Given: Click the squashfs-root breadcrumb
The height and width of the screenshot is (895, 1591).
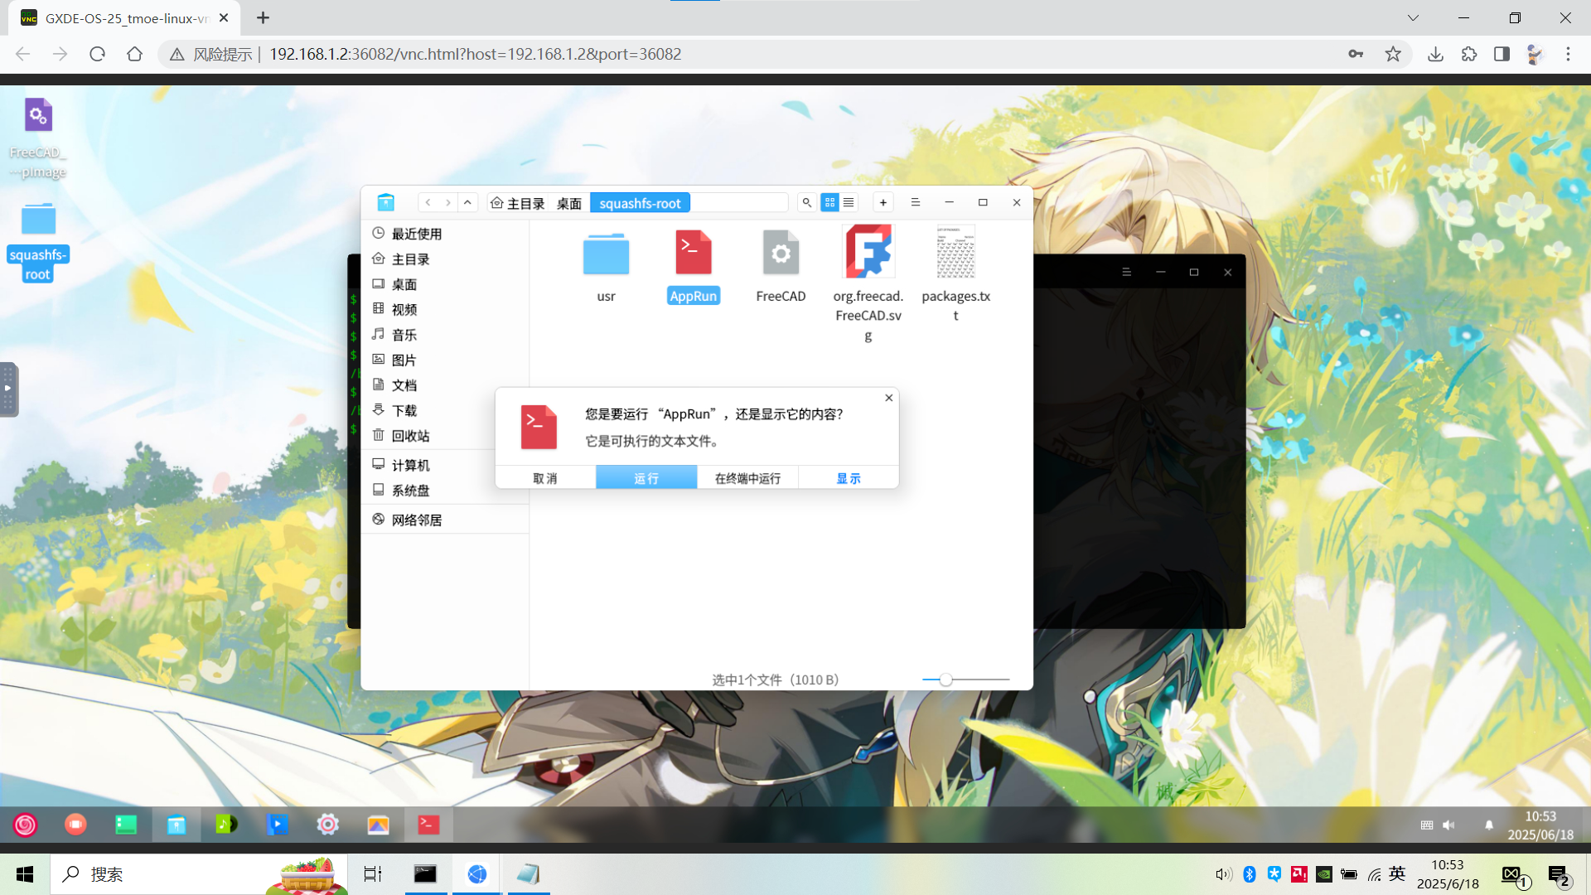Looking at the screenshot, I should click(640, 203).
